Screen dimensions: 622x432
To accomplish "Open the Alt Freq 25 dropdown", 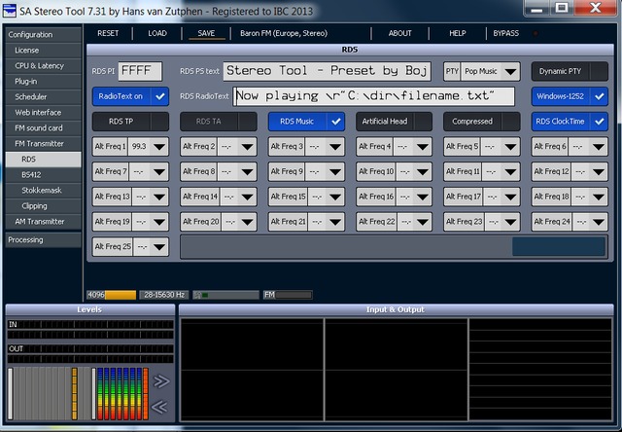I will [x=159, y=246].
